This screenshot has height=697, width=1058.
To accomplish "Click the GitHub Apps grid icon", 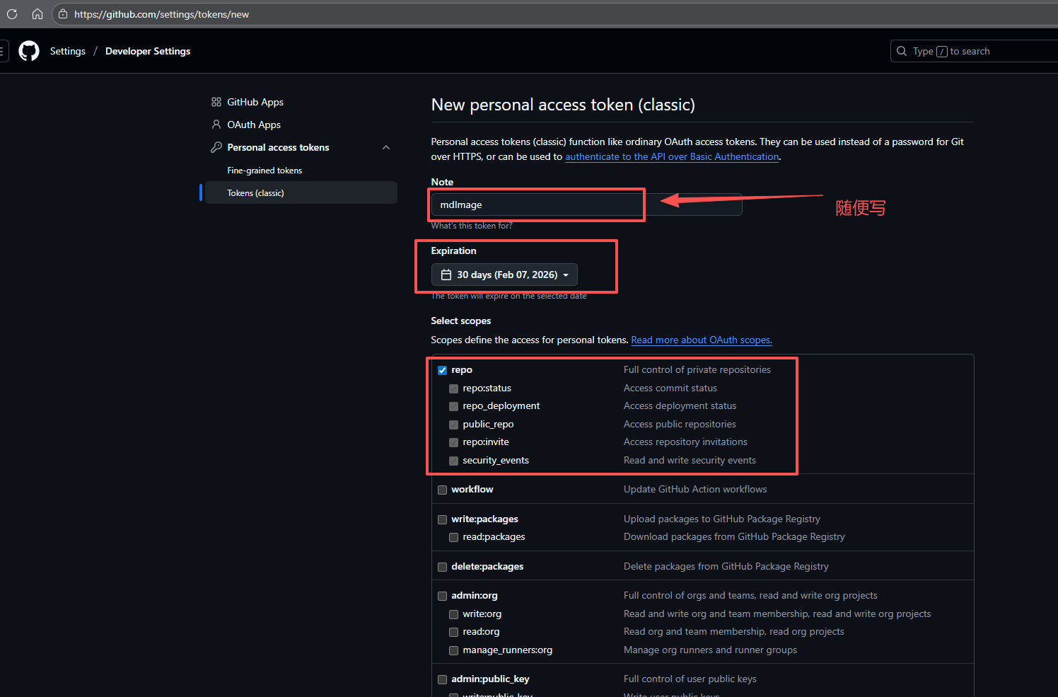I will 216,102.
